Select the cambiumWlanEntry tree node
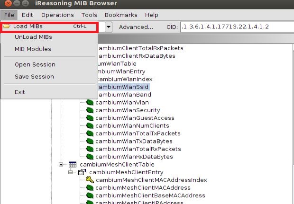The width and height of the screenshot is (294, 204). (122, 71)
